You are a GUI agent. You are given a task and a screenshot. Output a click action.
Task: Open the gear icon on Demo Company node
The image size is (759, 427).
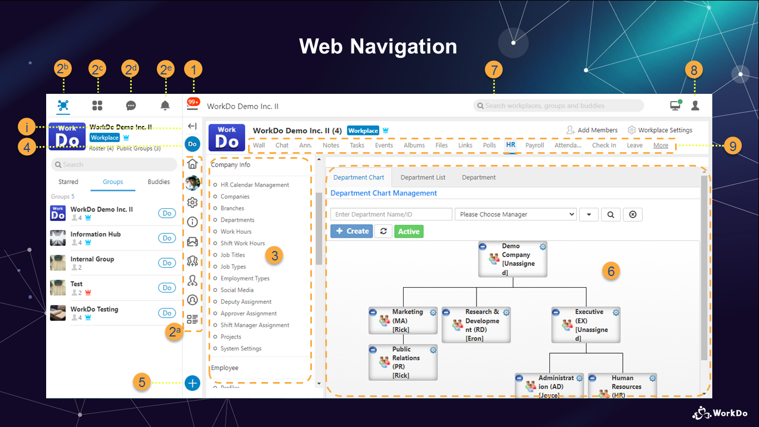543,247
